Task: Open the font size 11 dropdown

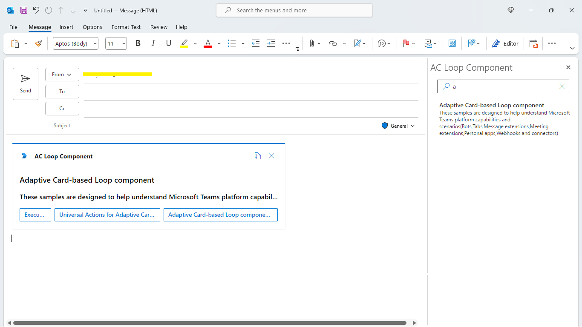Action: tap(116, 43)
